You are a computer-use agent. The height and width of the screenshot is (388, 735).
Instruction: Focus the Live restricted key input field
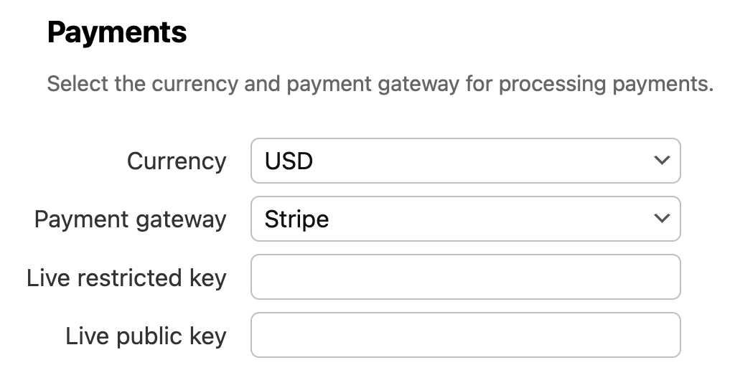[465, 277]
